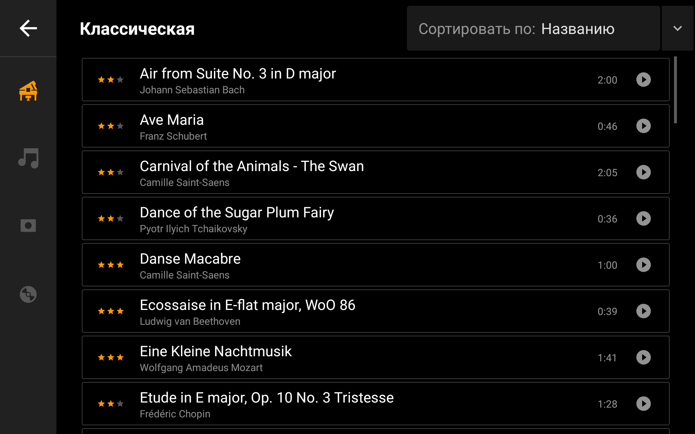
Task: Select Ecossaise in E-flat major, WoO 86
Action: coord(375,311)
